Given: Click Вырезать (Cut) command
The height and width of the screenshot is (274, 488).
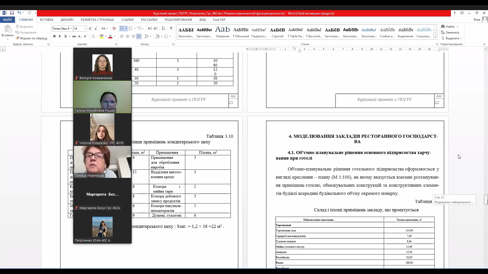Looking at the screenshot, I should pos(24,27).
